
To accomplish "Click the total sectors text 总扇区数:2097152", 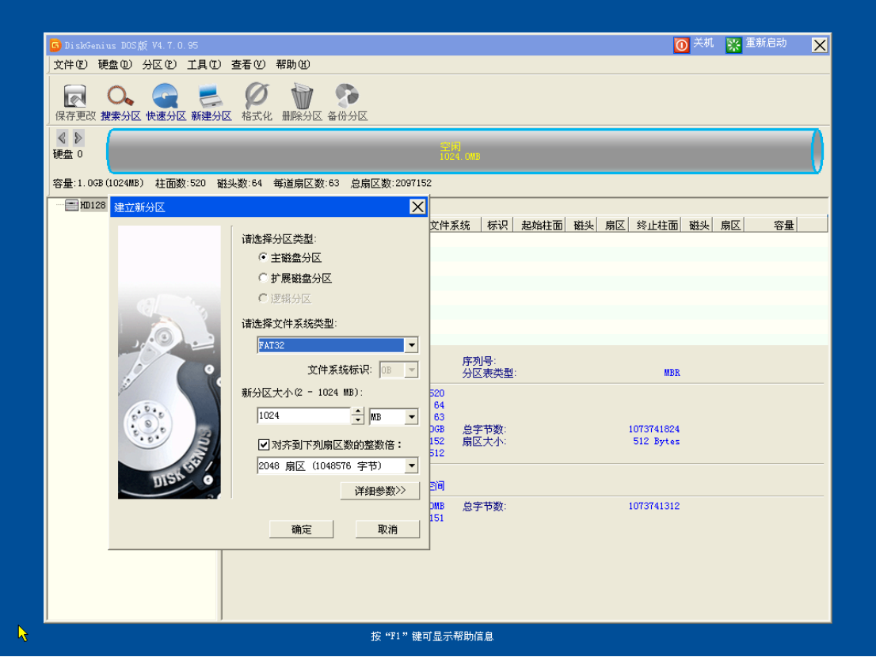I will (x=391, y=183).
